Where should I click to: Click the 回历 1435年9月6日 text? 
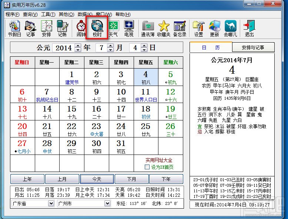pos(232,98)
